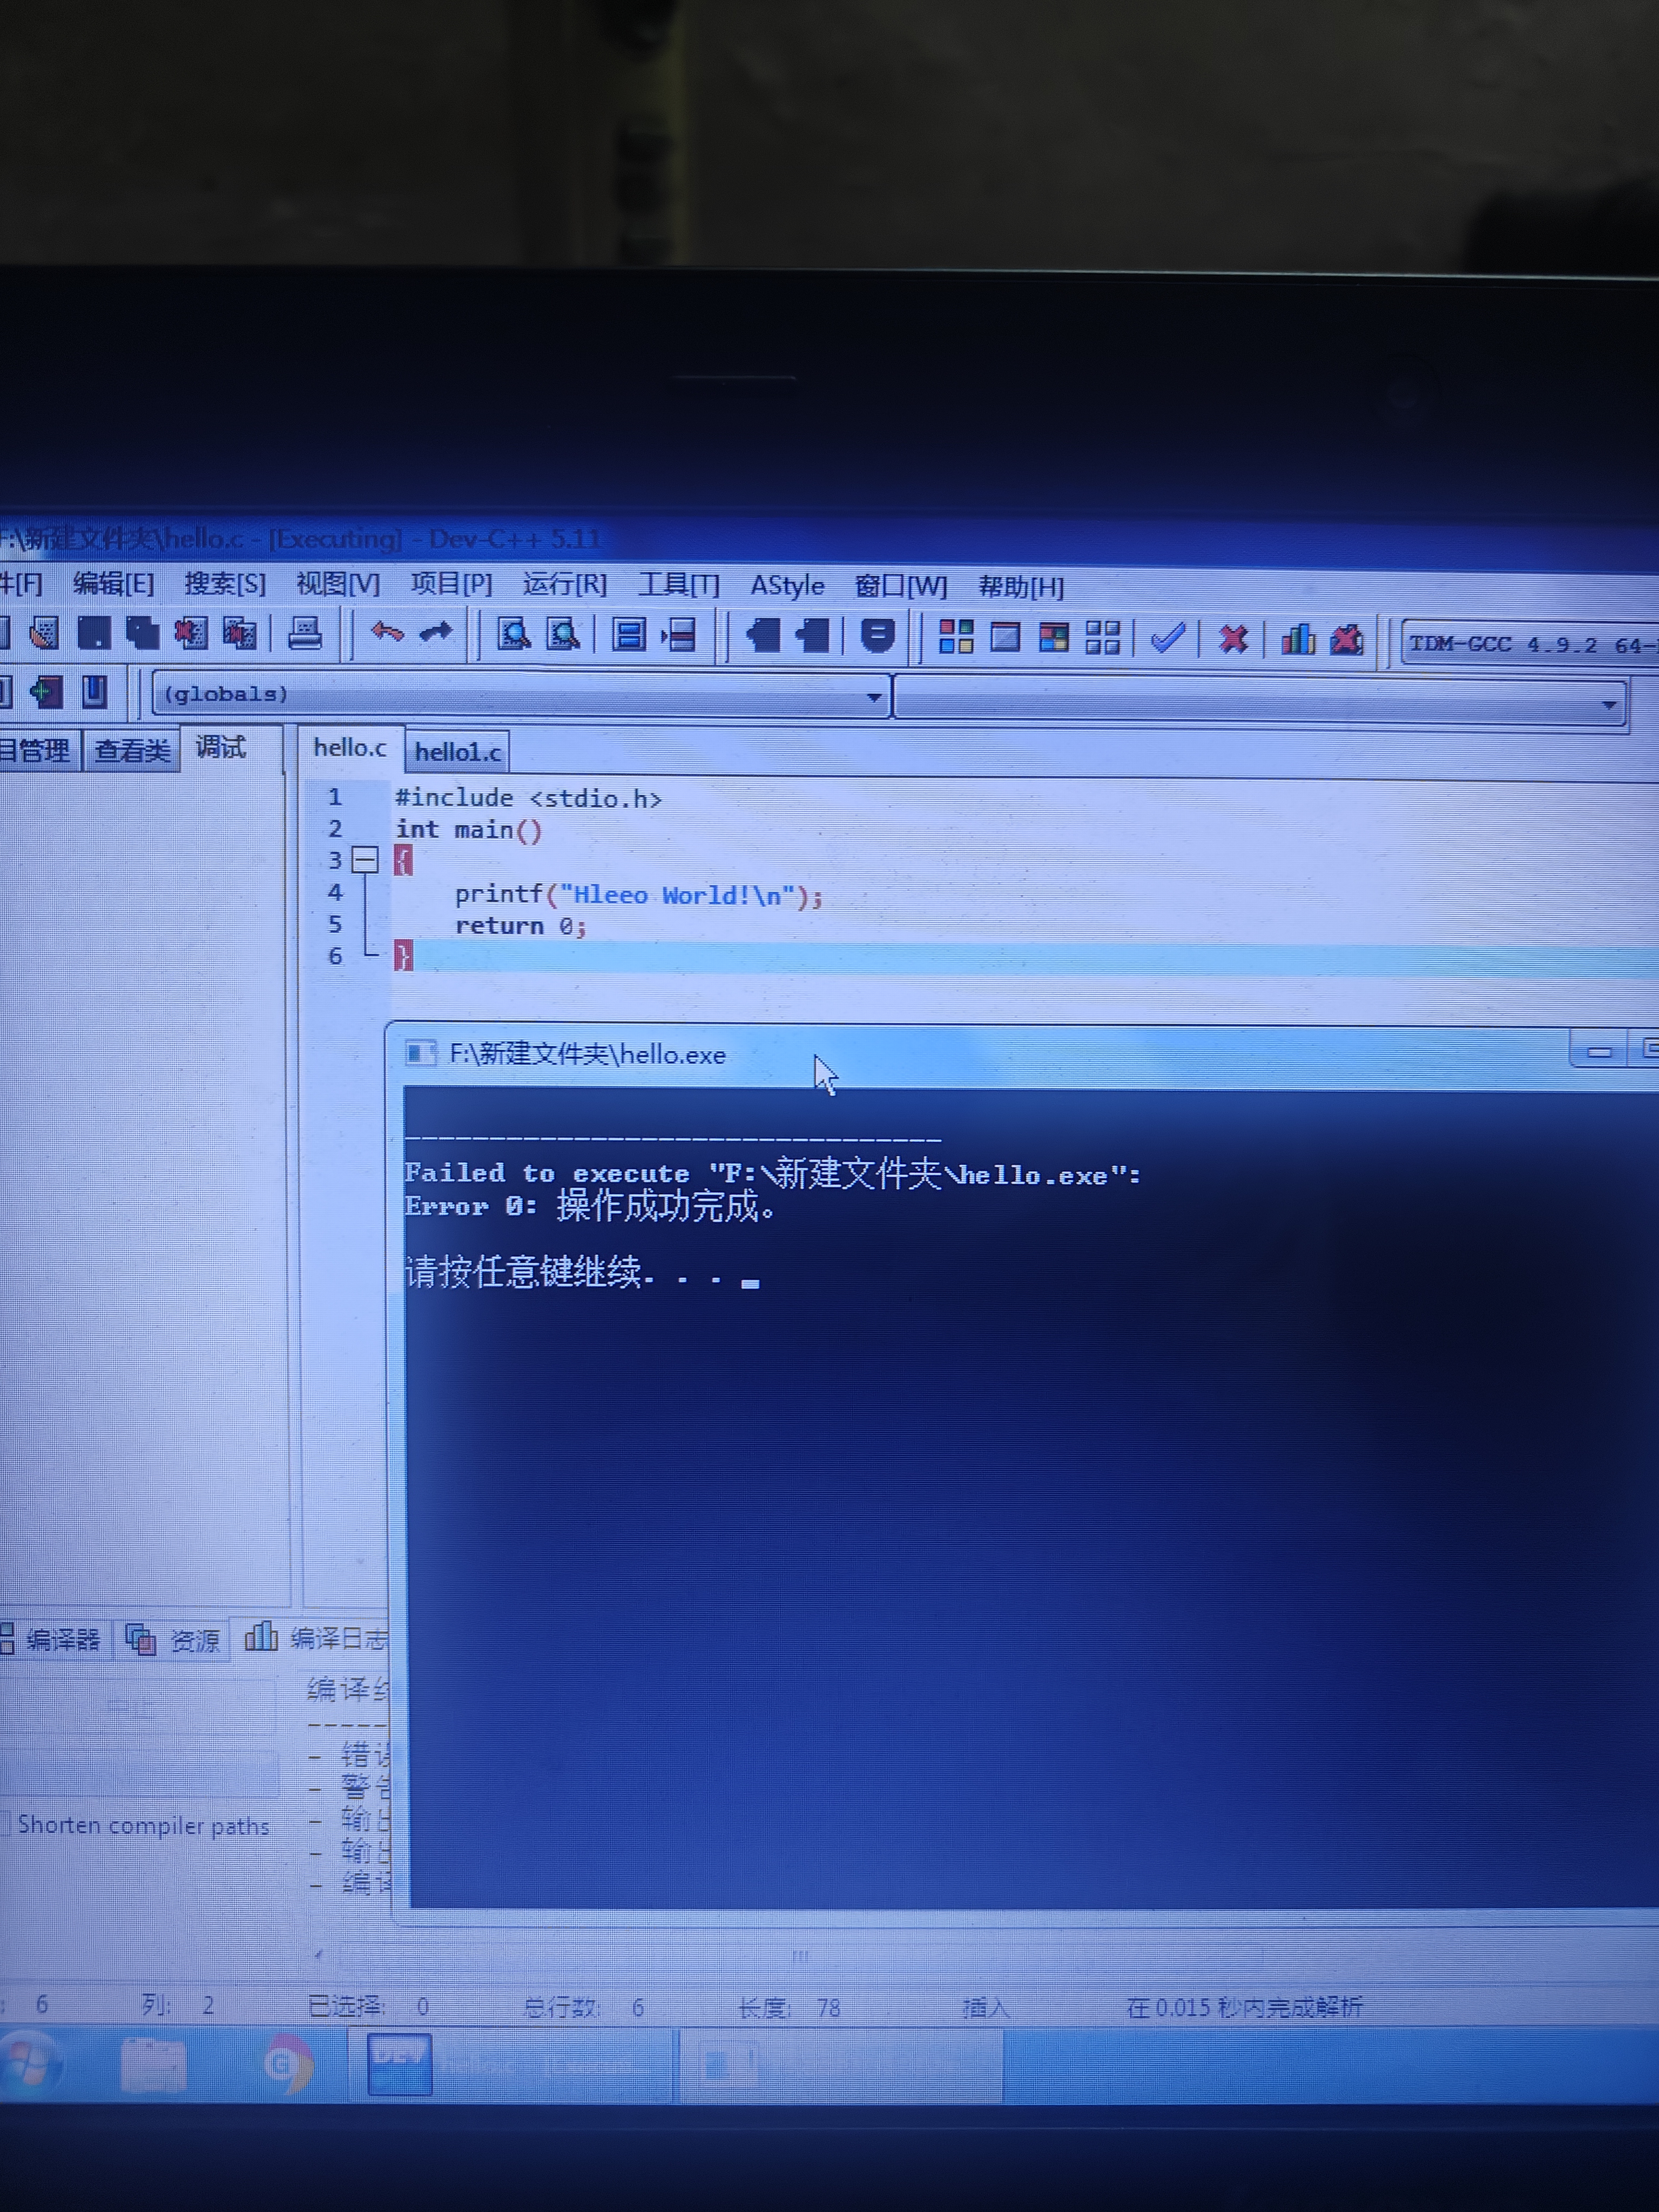Click the red X Stop execution icon

pyautogui.click(x=1233, y=638)
